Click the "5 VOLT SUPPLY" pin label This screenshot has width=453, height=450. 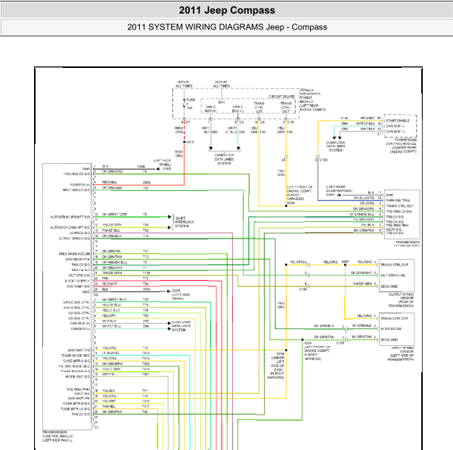pos(77,281)
